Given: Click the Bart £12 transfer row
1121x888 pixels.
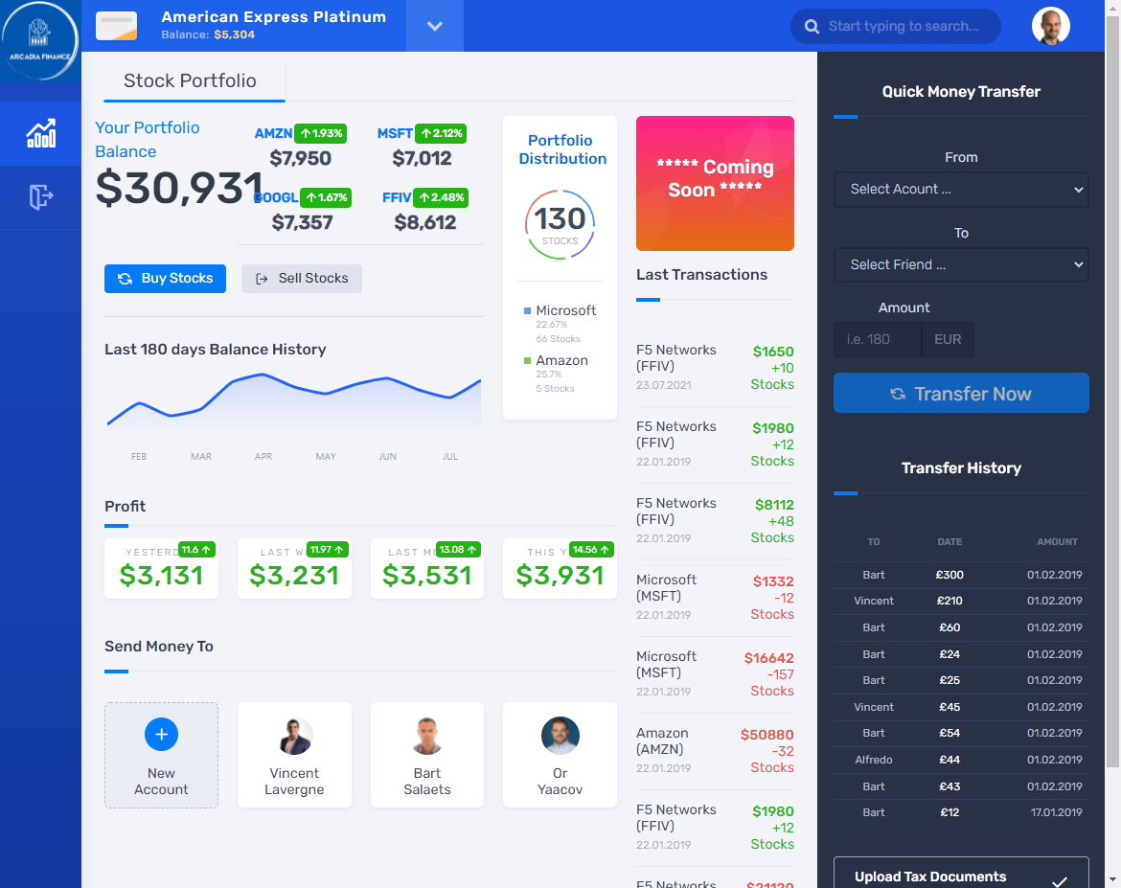Looking at the screenshot, I should point(961,813).
